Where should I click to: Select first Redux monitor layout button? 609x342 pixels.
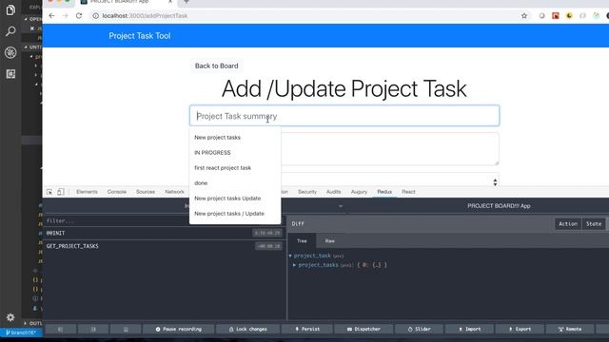(x=61, y=329)
